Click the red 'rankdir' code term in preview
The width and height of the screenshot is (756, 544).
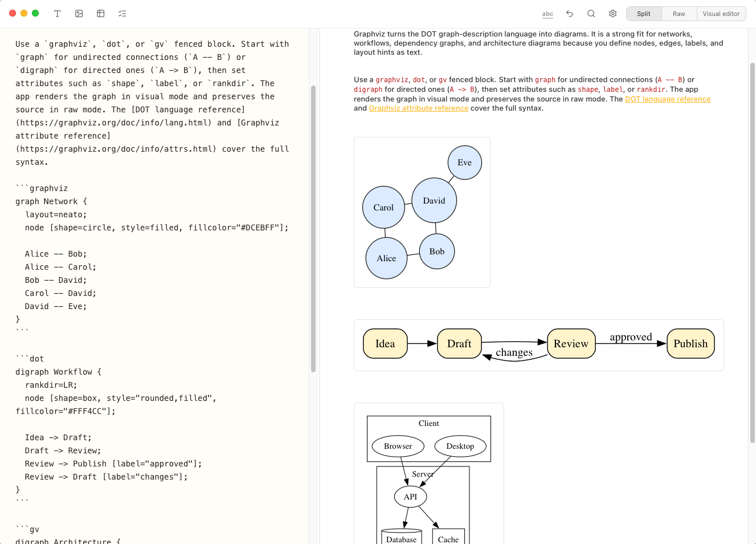coord(651,90)
